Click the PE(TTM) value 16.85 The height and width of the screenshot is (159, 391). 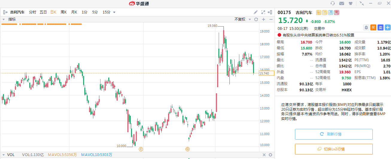386,60
